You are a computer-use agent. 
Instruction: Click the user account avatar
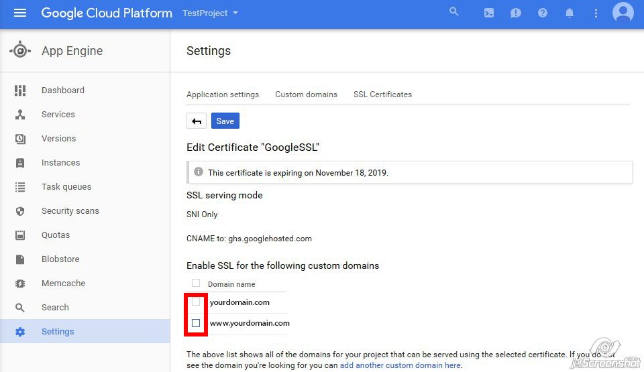point(623,13)
